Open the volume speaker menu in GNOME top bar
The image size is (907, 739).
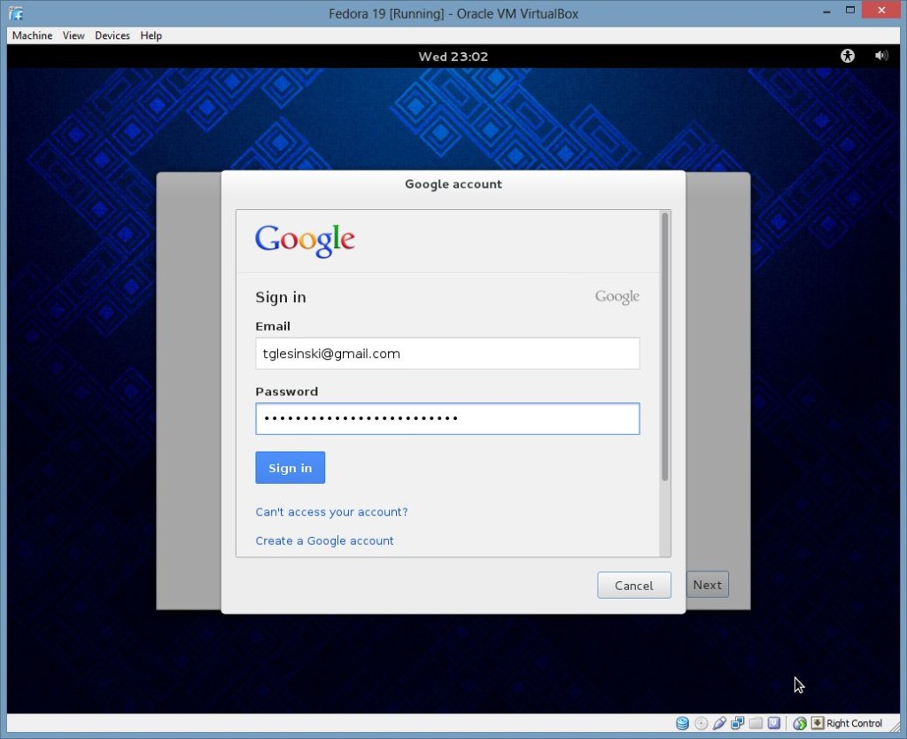pyautogui.click(x=881, y=56)
